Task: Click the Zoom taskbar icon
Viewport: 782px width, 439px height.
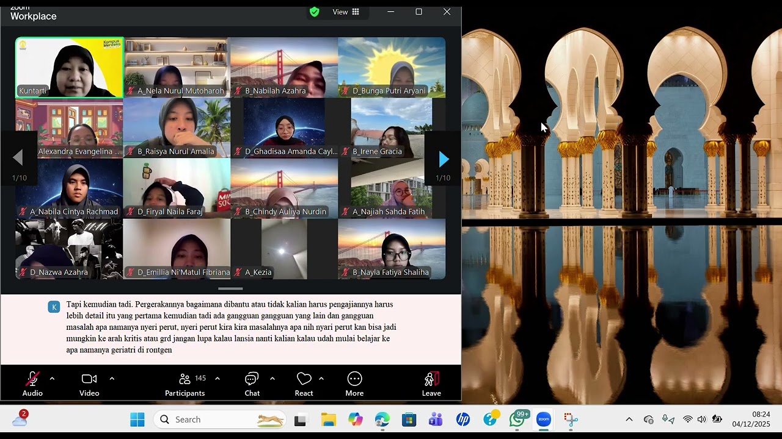Action: [x=544, y=419]
